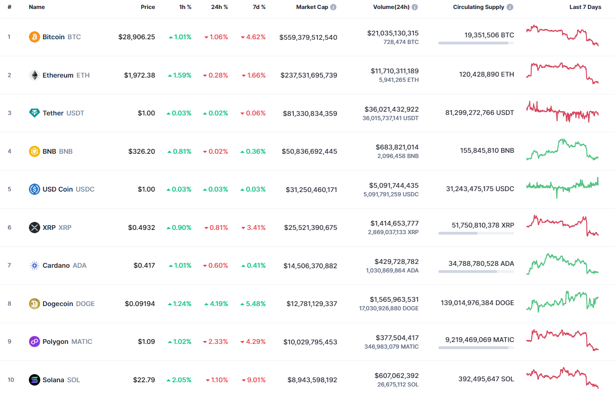Open the Circulating Supply info tooltip
This screenshot has width=615, height=395.
(509, 7)
